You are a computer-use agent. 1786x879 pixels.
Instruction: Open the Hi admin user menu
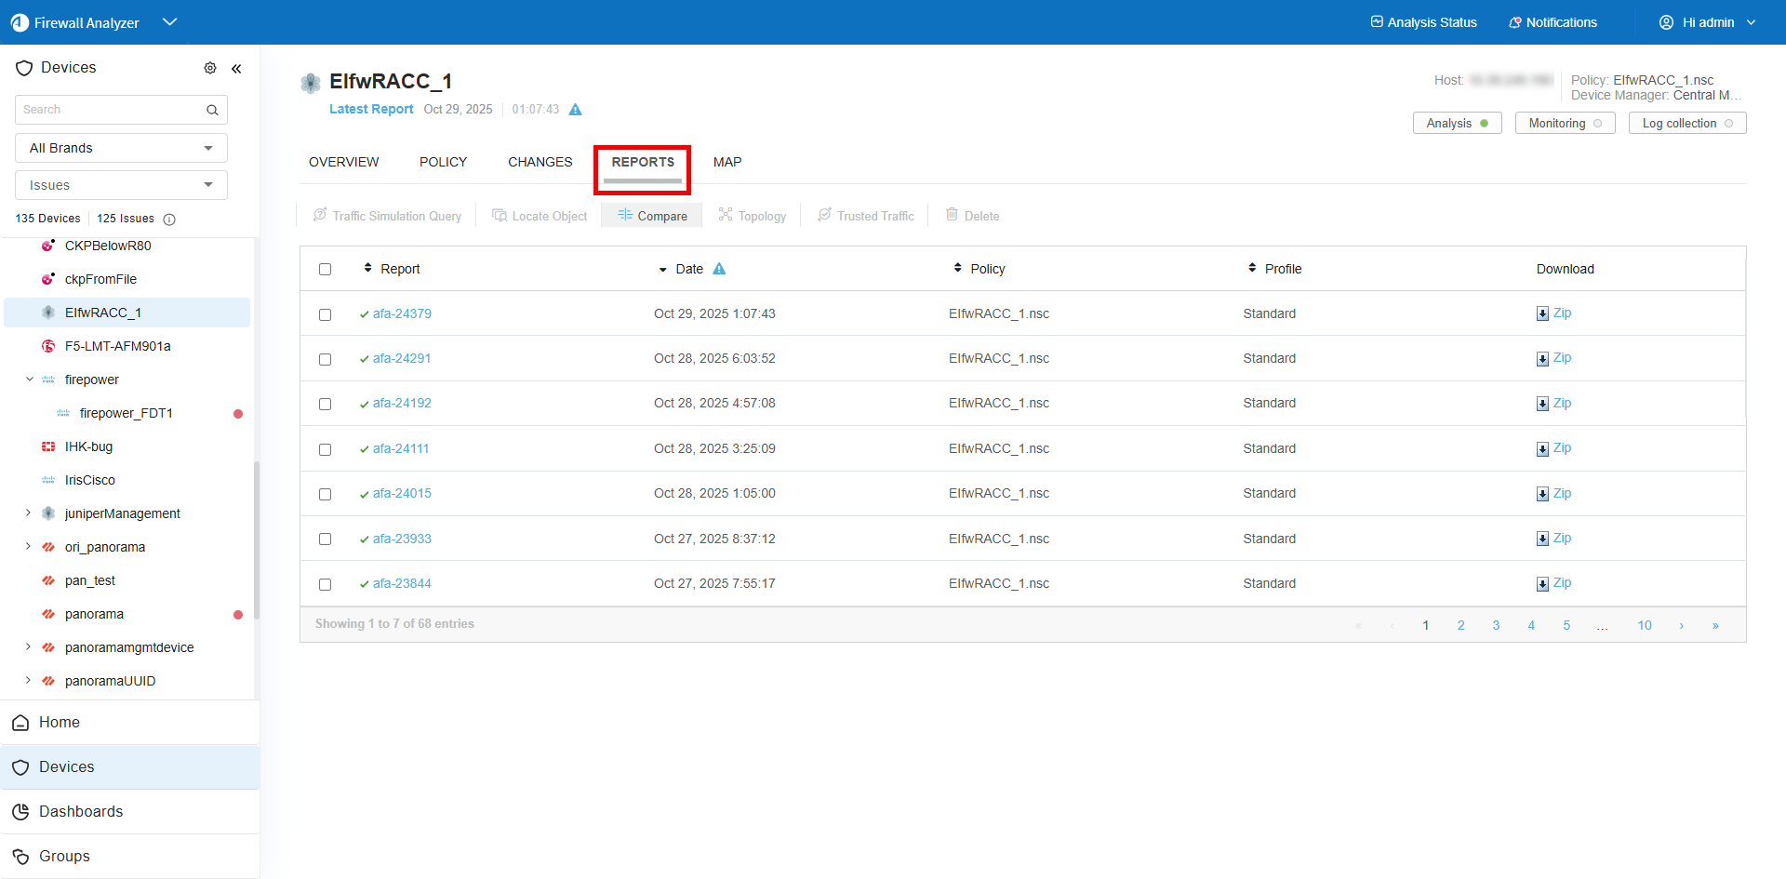tap(1707, 22)
